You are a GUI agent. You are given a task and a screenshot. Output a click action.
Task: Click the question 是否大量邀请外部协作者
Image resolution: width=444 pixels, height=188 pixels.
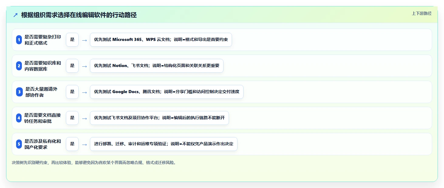point(42,92)
